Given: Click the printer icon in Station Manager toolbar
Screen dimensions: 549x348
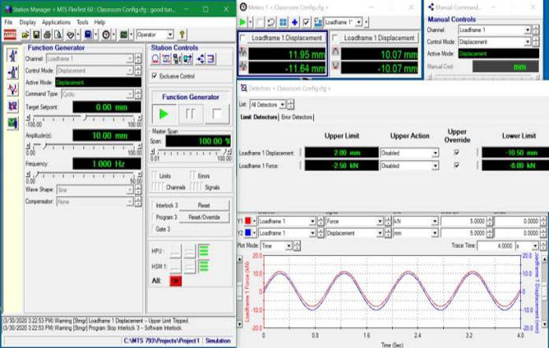Looking at the screenshot, I should pyautogui.click(x=48, y=35).
